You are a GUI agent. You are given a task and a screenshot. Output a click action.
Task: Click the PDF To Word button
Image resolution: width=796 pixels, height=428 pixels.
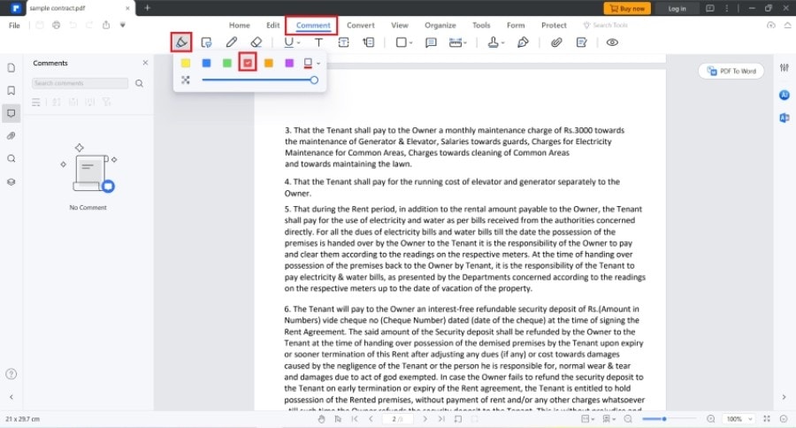click(731, 71)
